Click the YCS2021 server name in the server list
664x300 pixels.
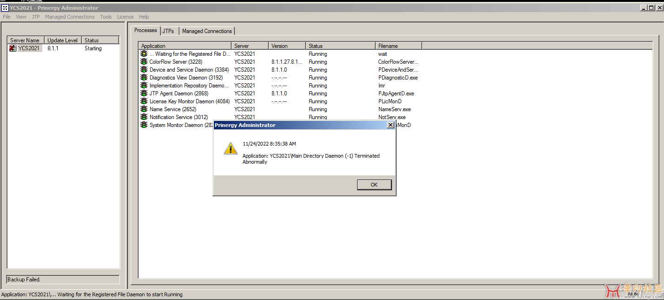(29, 48)
